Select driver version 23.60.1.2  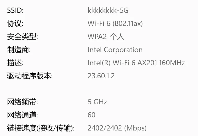point(101,76)
